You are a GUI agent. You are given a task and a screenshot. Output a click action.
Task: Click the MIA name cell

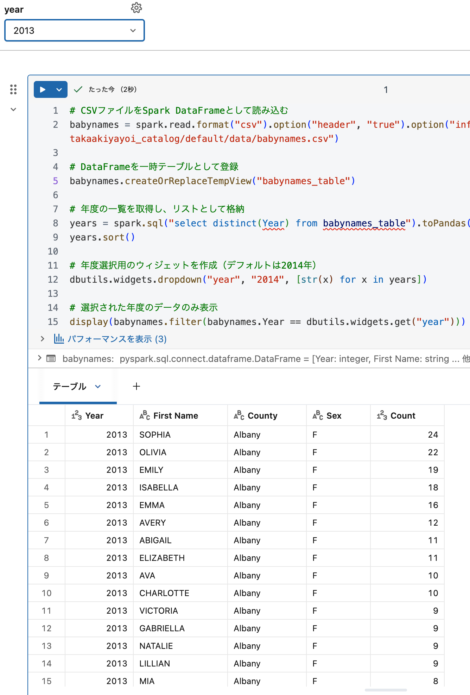180,681
